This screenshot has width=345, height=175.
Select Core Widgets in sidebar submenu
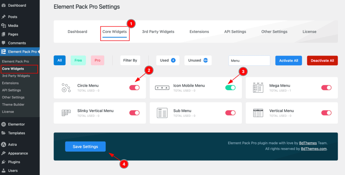13,69
